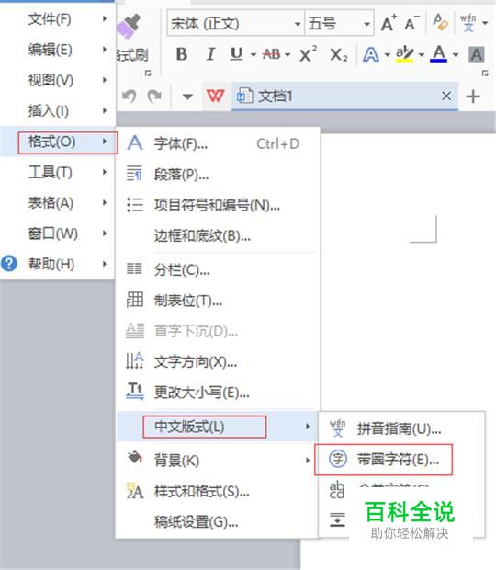Select 段落(P)... menu entry
The image size is (496, 570).
point(218,175)
